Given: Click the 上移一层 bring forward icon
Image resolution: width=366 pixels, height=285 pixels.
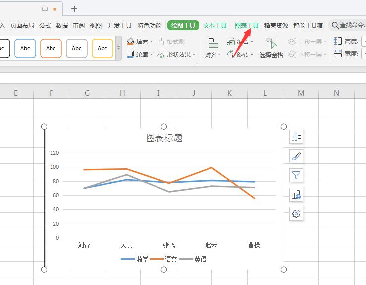Looking at the screenshot, I should pyautogui.click(x=292, y=41).
